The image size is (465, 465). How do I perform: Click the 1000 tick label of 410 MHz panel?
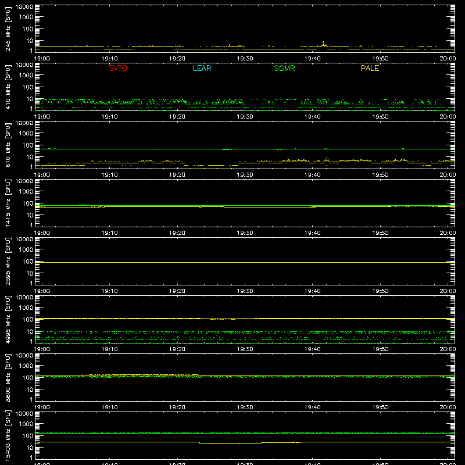click(x=26, y=76)
